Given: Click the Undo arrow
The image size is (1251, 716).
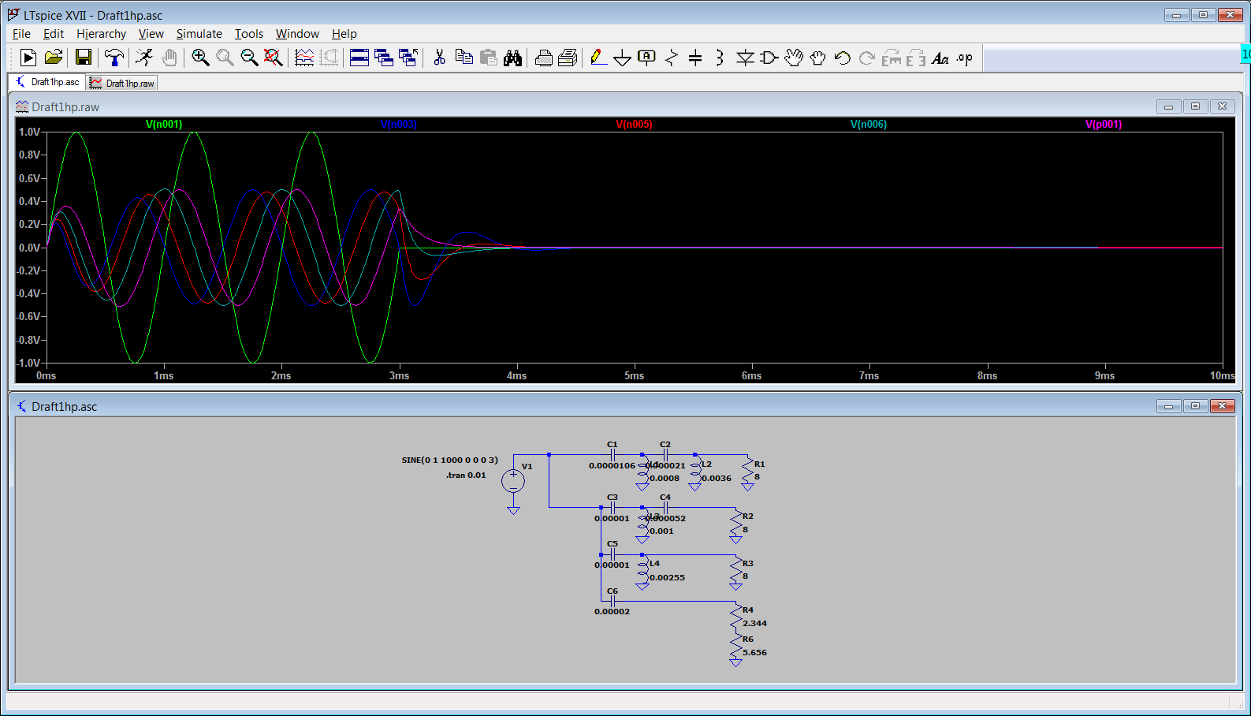Looking at the screenshot, I should click(x=843, y=58).
